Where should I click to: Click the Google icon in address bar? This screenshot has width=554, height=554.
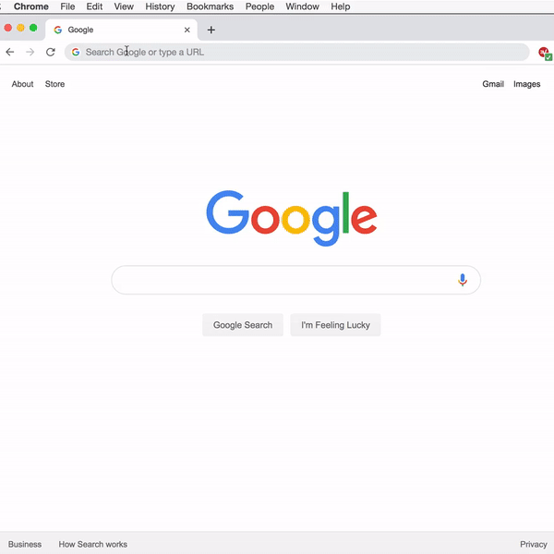(76, 52)
